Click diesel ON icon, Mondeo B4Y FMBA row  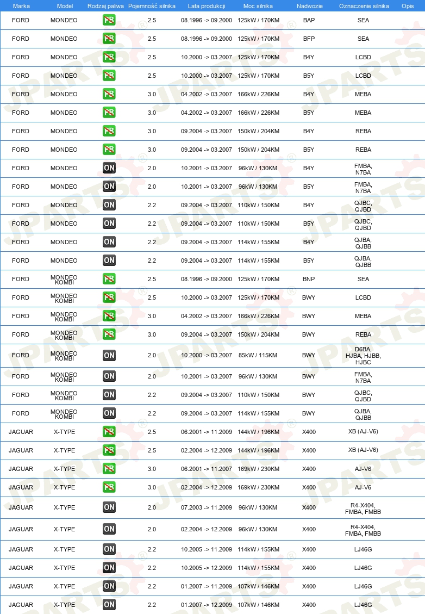109,168
